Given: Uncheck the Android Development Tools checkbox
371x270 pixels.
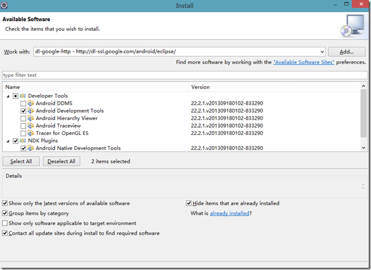Looking at the screenshot, I should [x=23, y=111].
